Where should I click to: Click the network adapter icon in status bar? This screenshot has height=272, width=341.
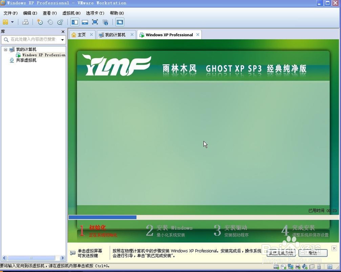point(290,267)
